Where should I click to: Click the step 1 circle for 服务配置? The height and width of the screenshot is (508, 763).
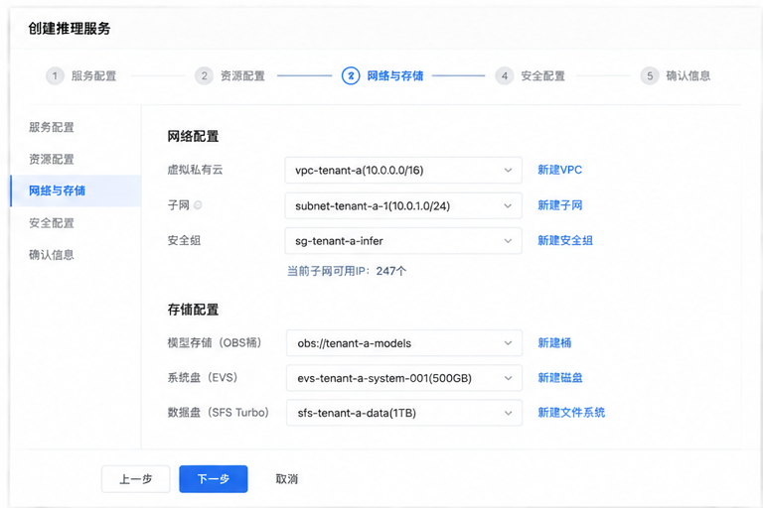point(55,75)
